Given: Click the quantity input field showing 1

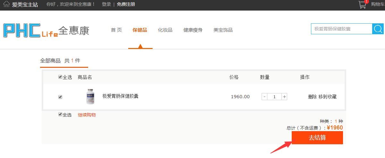Looking at the screenshot, I should pos(274,97).
